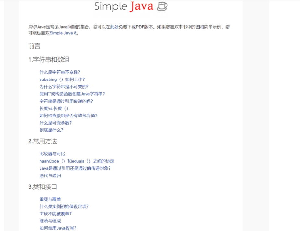Screen dimensions: 300x231
Task: Open 如何使用Java枚举? link
Action: point(58,228)
